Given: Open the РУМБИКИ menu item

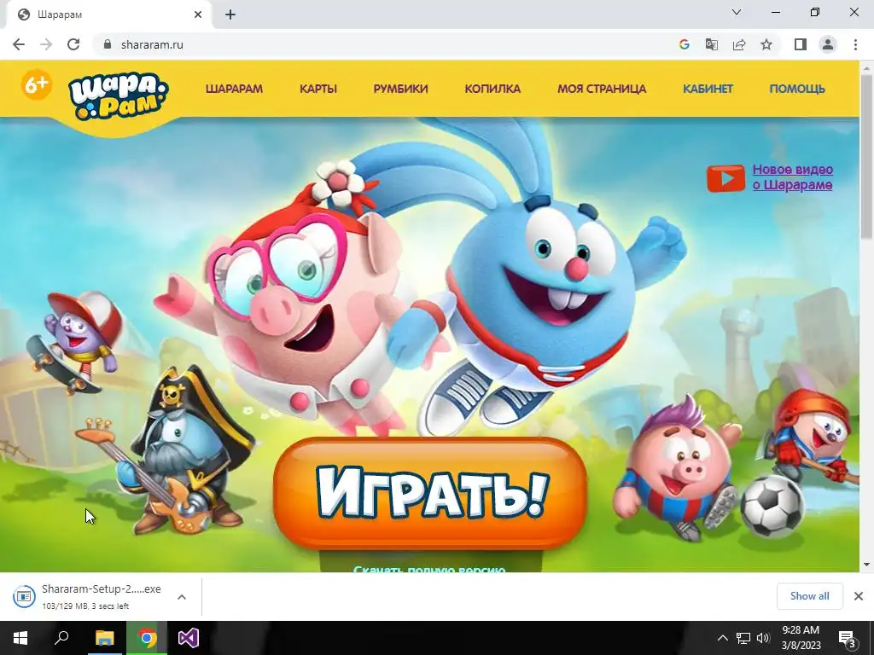Looking at the screenshot, I should tap(401, 89).
